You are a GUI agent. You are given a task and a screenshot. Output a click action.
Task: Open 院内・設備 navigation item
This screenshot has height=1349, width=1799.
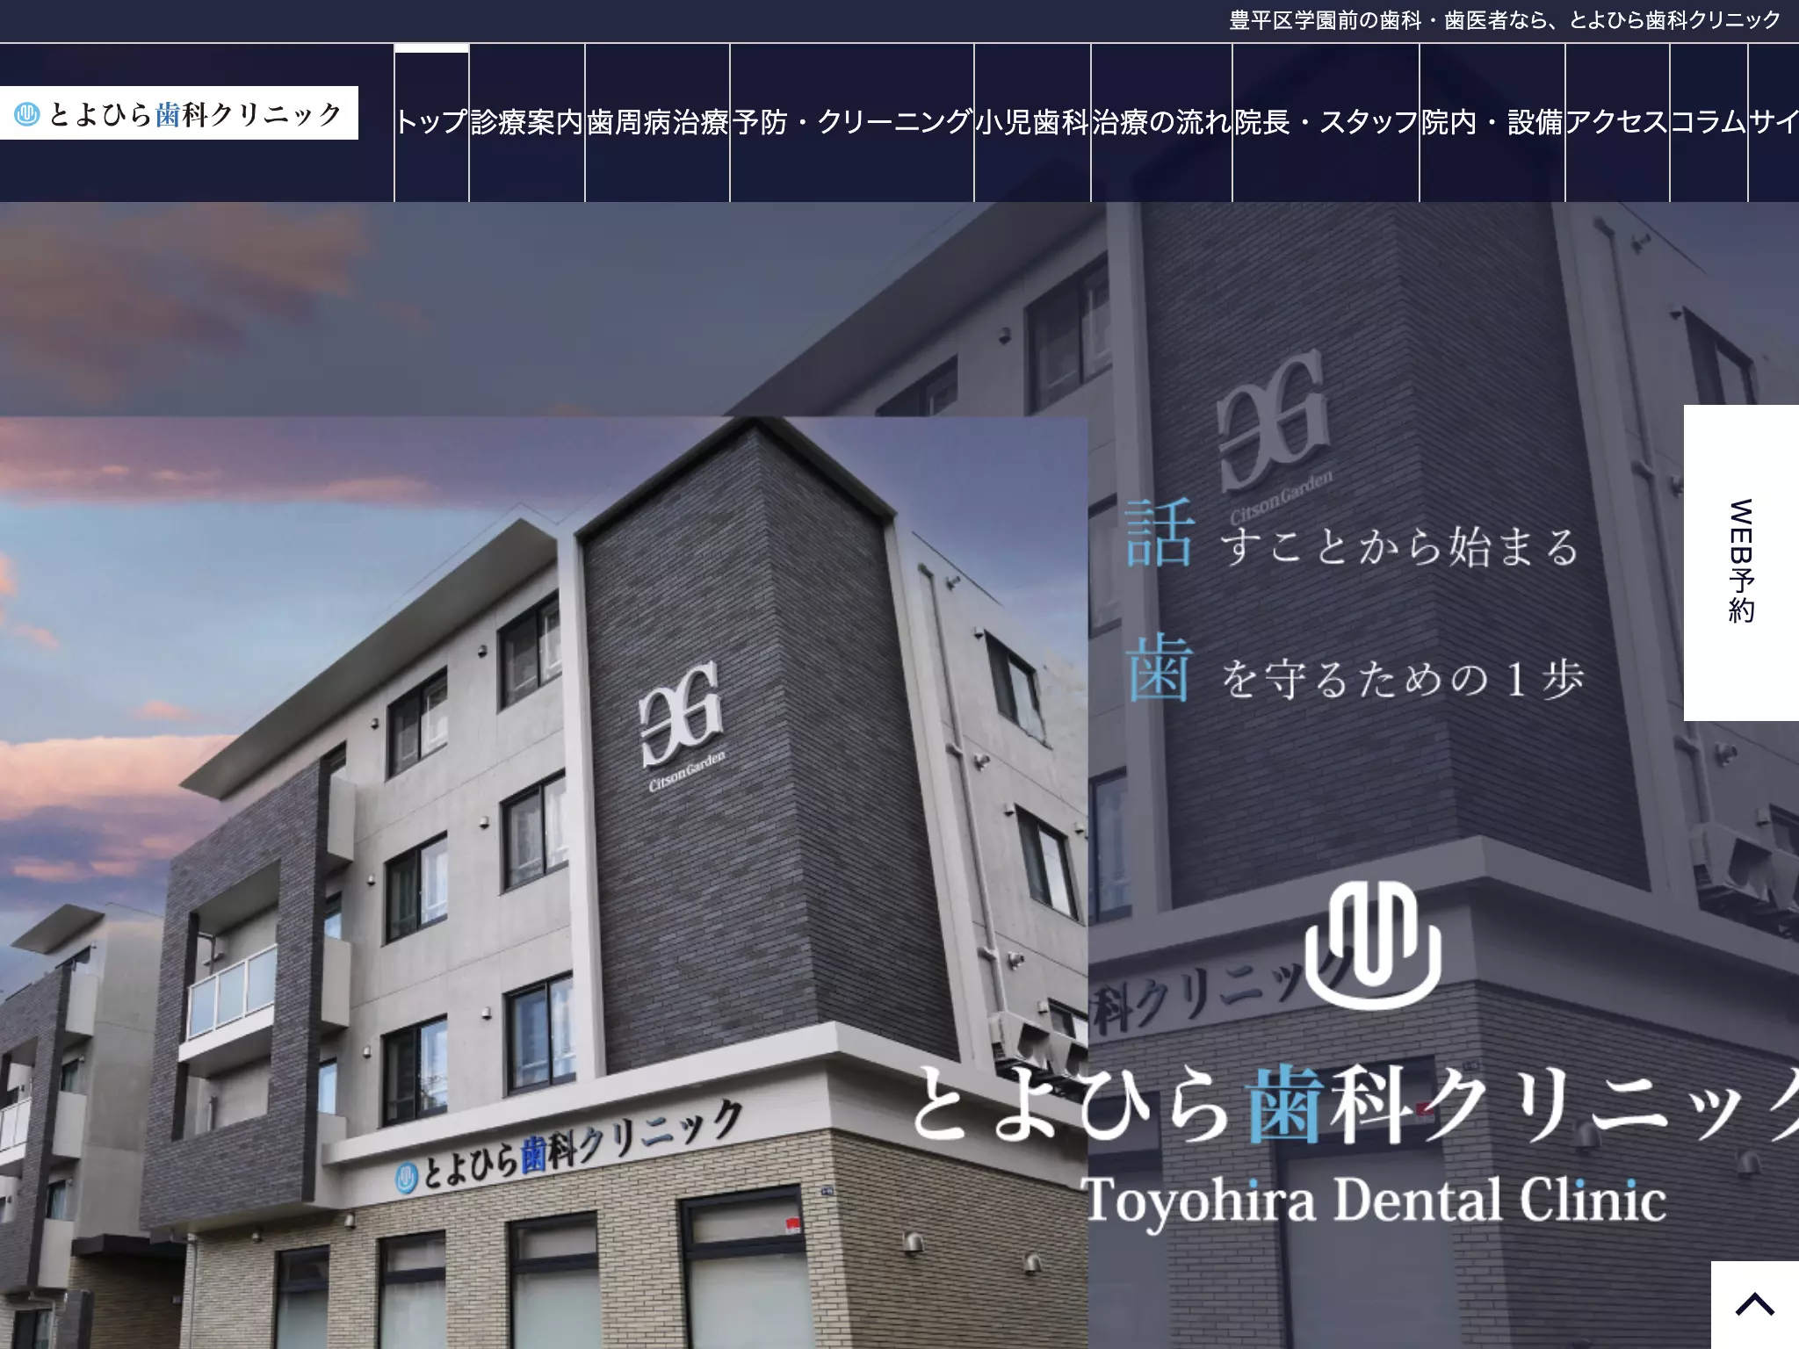click(1492, 123)
